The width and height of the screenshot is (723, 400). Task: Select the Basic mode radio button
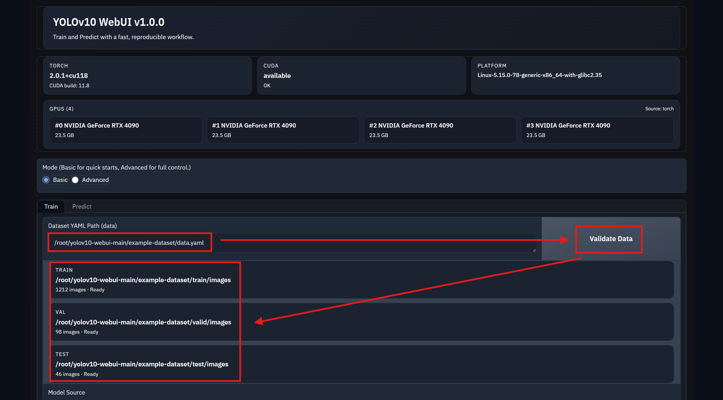tap(46, 180)
